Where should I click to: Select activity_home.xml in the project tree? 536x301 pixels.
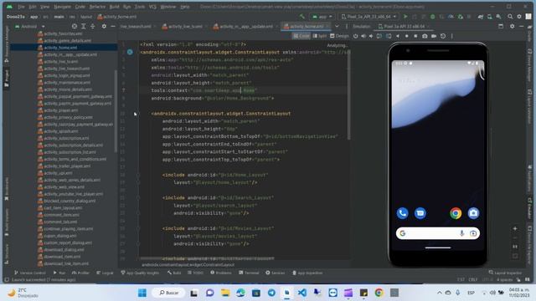click(60, 48)
